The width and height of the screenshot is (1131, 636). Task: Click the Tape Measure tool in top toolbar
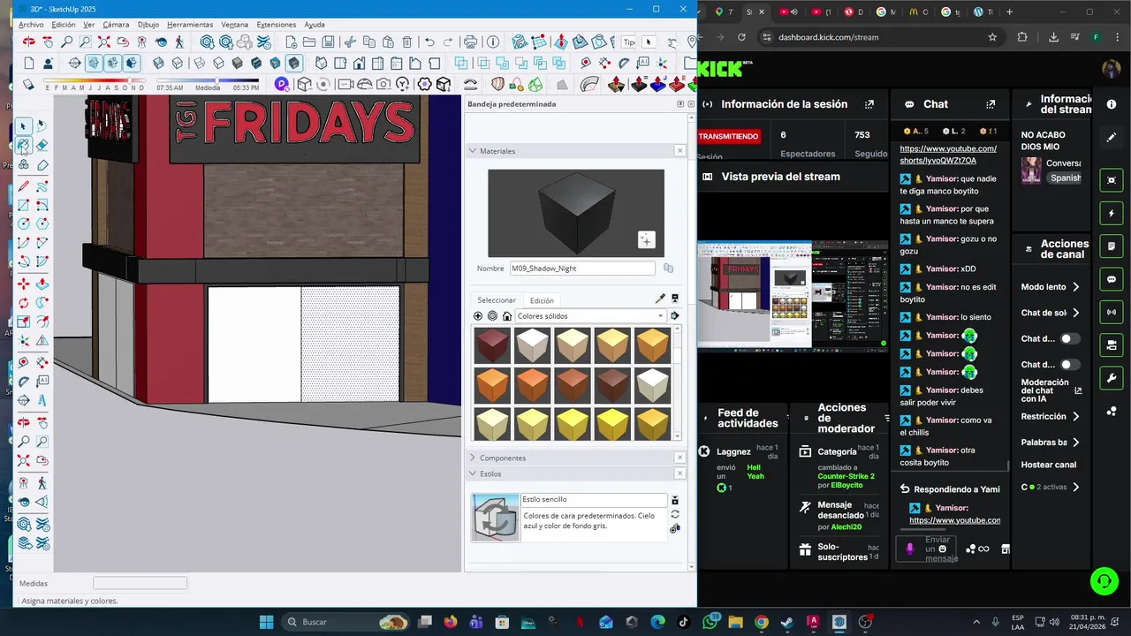586,63
